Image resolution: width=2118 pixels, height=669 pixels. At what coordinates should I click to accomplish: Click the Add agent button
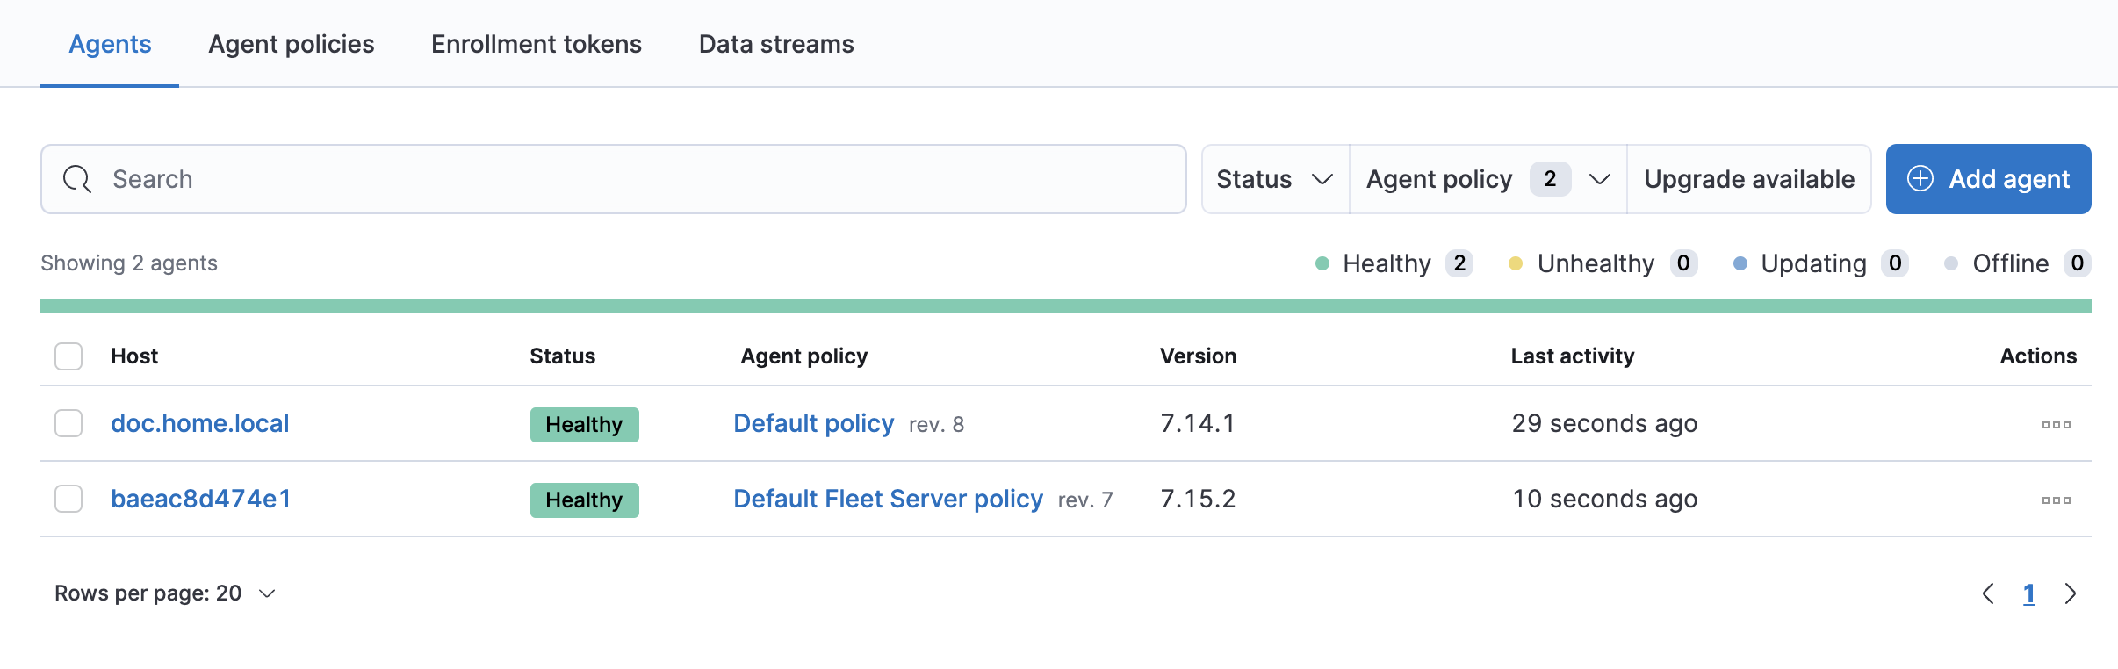(1988, 179)
